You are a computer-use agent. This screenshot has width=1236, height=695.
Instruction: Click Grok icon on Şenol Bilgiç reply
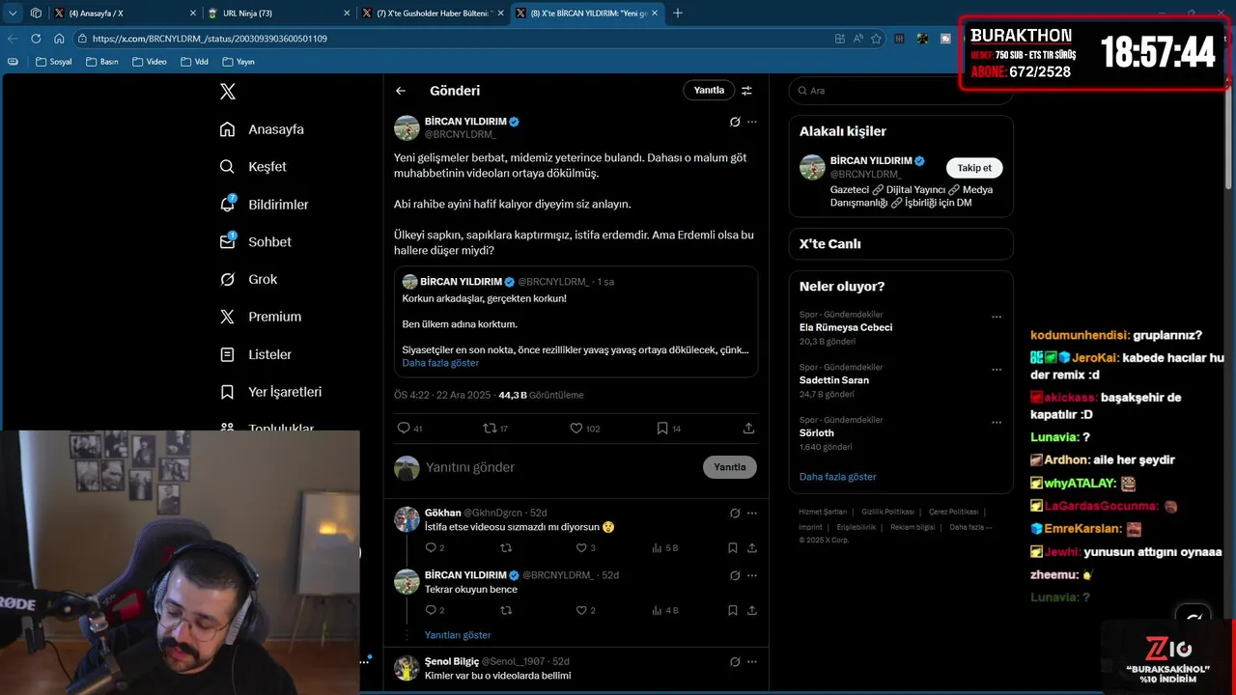tap(734, 662)
